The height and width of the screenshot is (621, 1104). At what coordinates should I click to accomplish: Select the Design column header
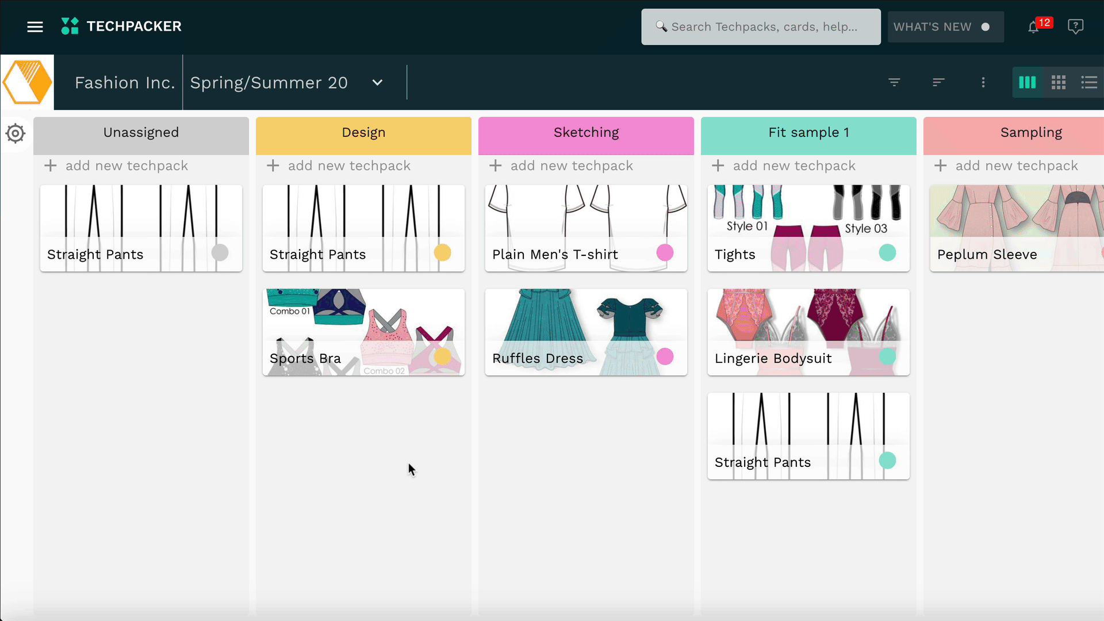pos(363,133)
